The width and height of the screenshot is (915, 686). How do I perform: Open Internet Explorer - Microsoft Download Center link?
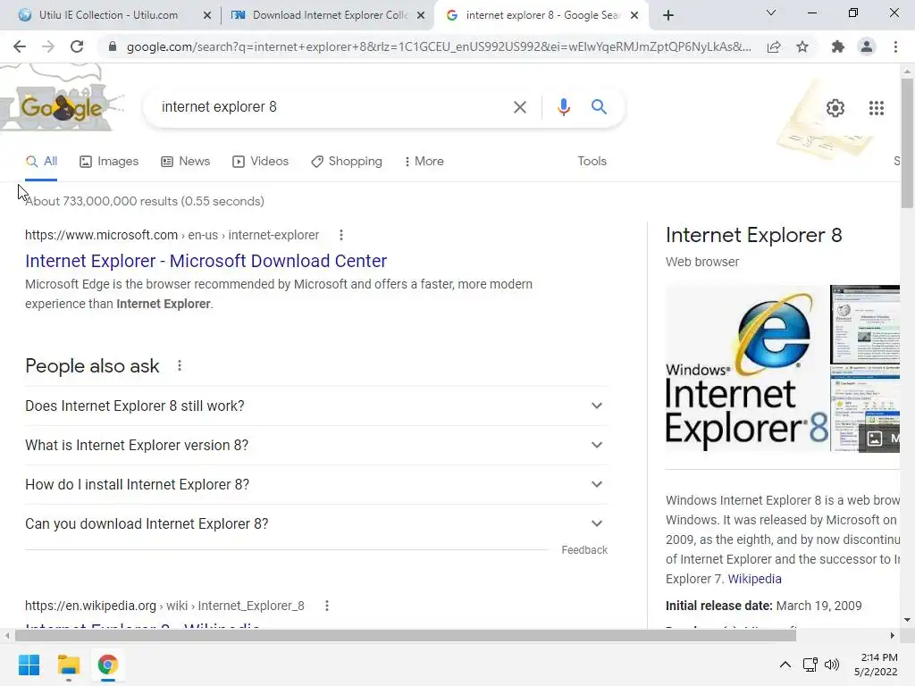[206, 261]
